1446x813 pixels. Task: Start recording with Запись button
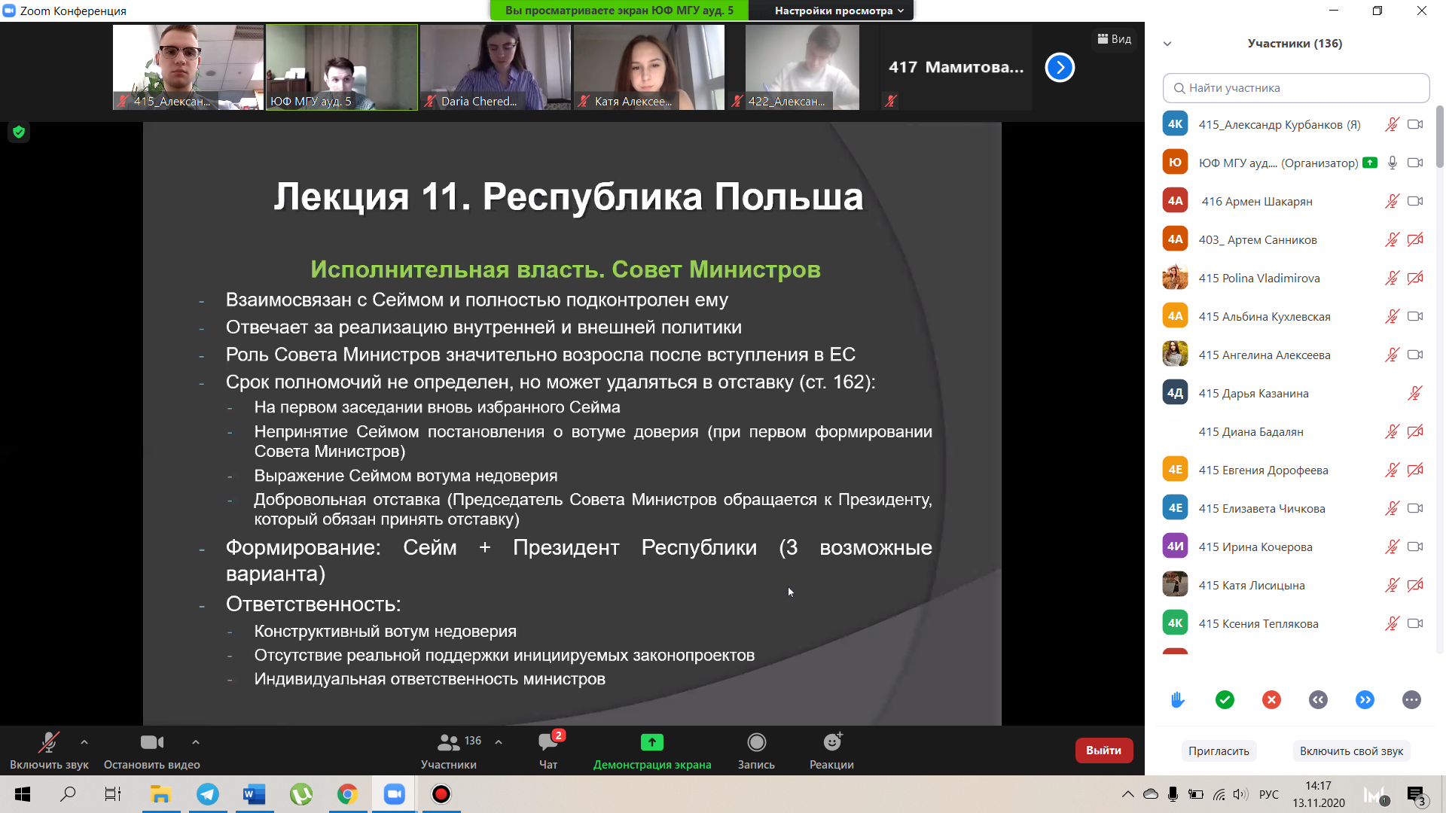click(756, 751)
